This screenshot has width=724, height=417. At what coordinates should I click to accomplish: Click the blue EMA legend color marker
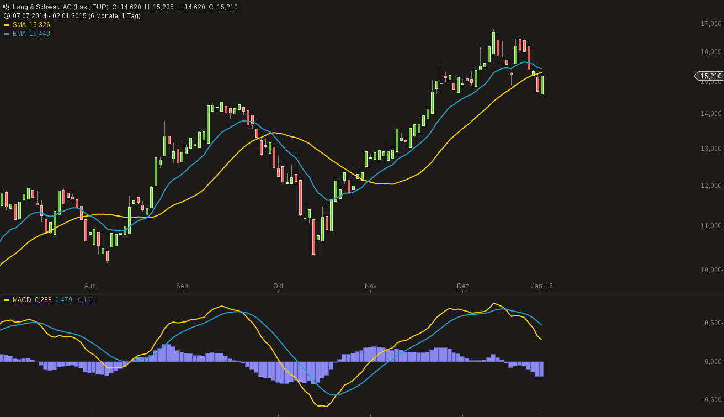tap(7, 34)
